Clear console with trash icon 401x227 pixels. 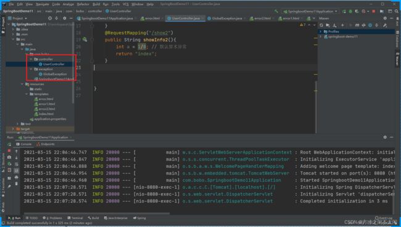[x=17, y=184]
